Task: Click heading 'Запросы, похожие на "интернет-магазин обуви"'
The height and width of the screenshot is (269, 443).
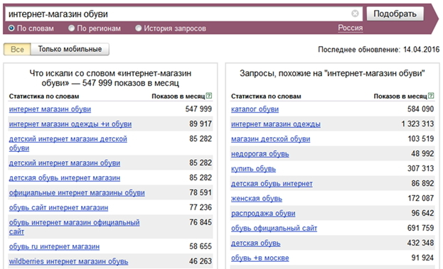Action: pos(332,74)
